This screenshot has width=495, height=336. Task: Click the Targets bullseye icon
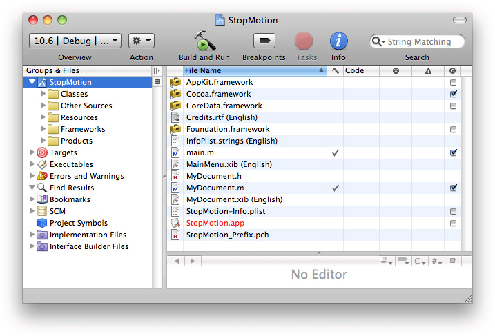click(x=42, y=152)
